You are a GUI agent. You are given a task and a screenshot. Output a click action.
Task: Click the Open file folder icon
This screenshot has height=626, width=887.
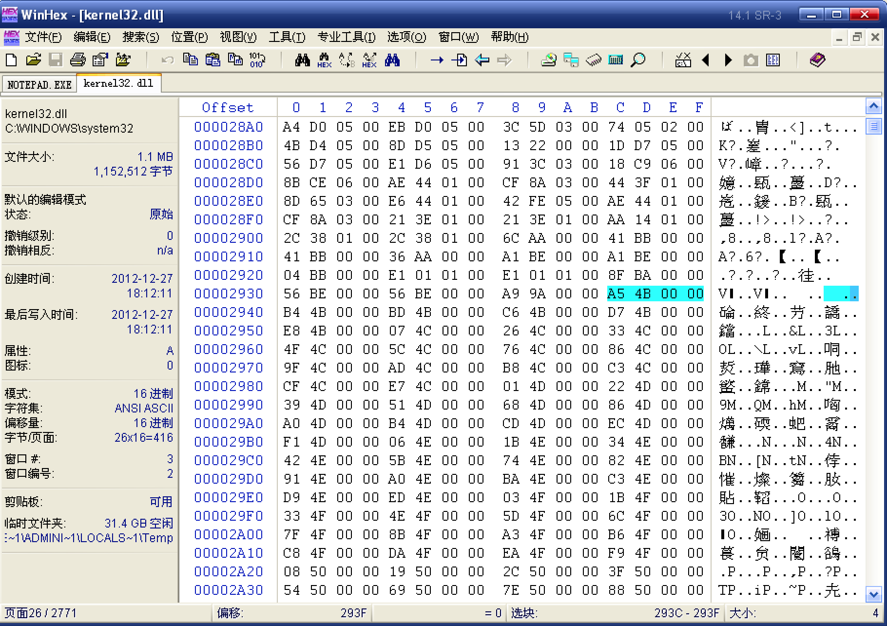pyautogui.click(x=33, y=60)
